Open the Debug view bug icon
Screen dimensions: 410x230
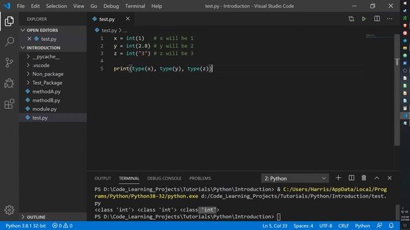pos(9,84)
